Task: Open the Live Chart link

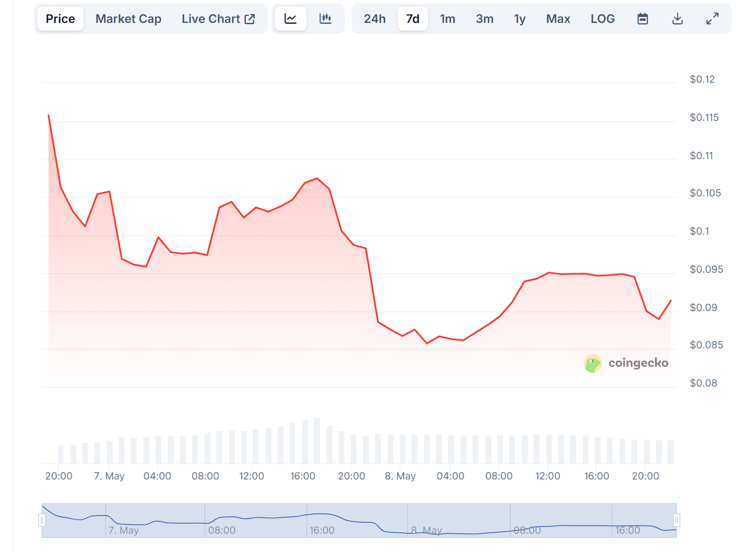Action: pyautogui.click(x=218, y=19)
